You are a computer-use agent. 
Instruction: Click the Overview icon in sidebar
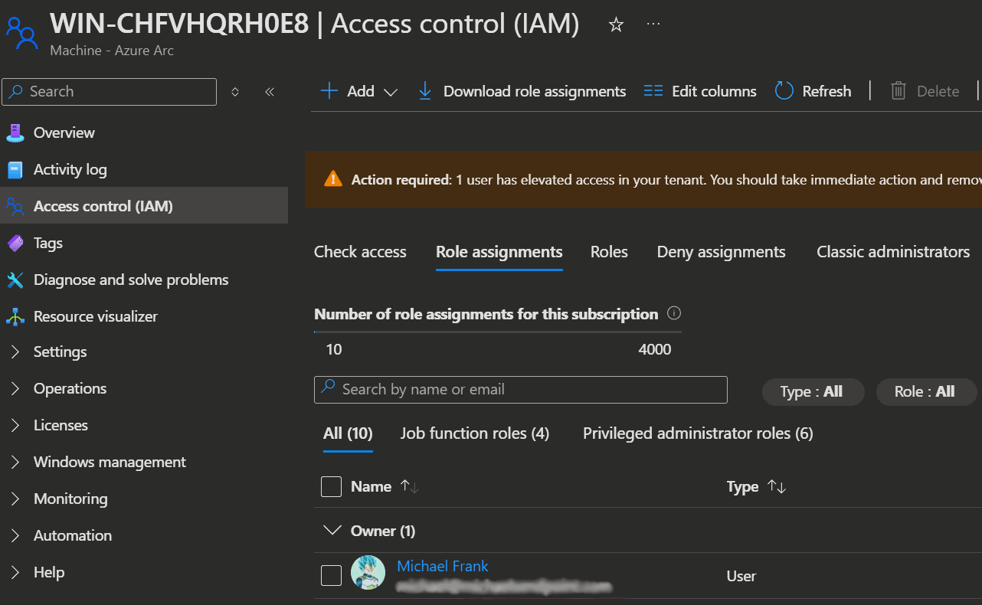tap(15, 132)
